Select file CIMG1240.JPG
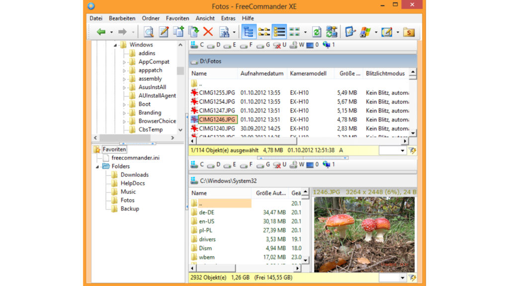The image size is (509, 286). point(217,129)
